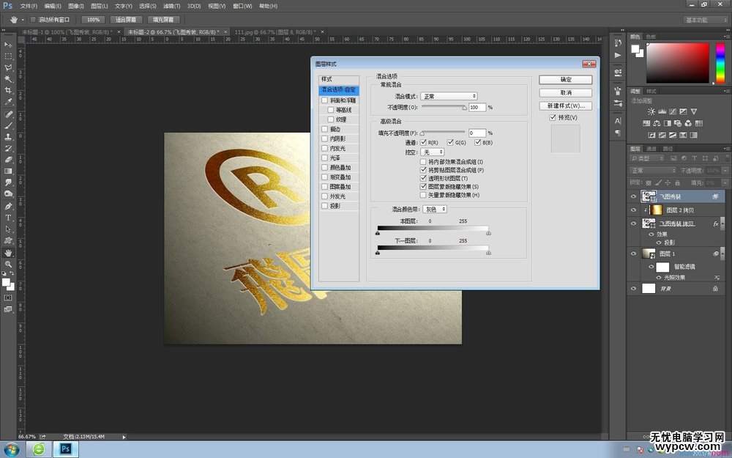Click the lock all layer icon
The image size is (732, 458).
[x=677, y=182]
